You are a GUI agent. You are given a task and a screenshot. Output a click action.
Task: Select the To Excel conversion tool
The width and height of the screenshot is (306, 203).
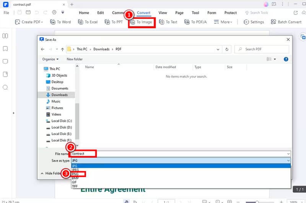pos(88,22)
